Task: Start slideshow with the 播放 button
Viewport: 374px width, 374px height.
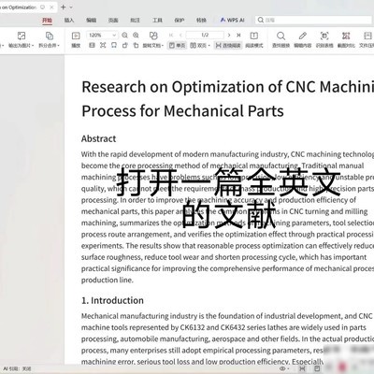Action: coord(76,39)
